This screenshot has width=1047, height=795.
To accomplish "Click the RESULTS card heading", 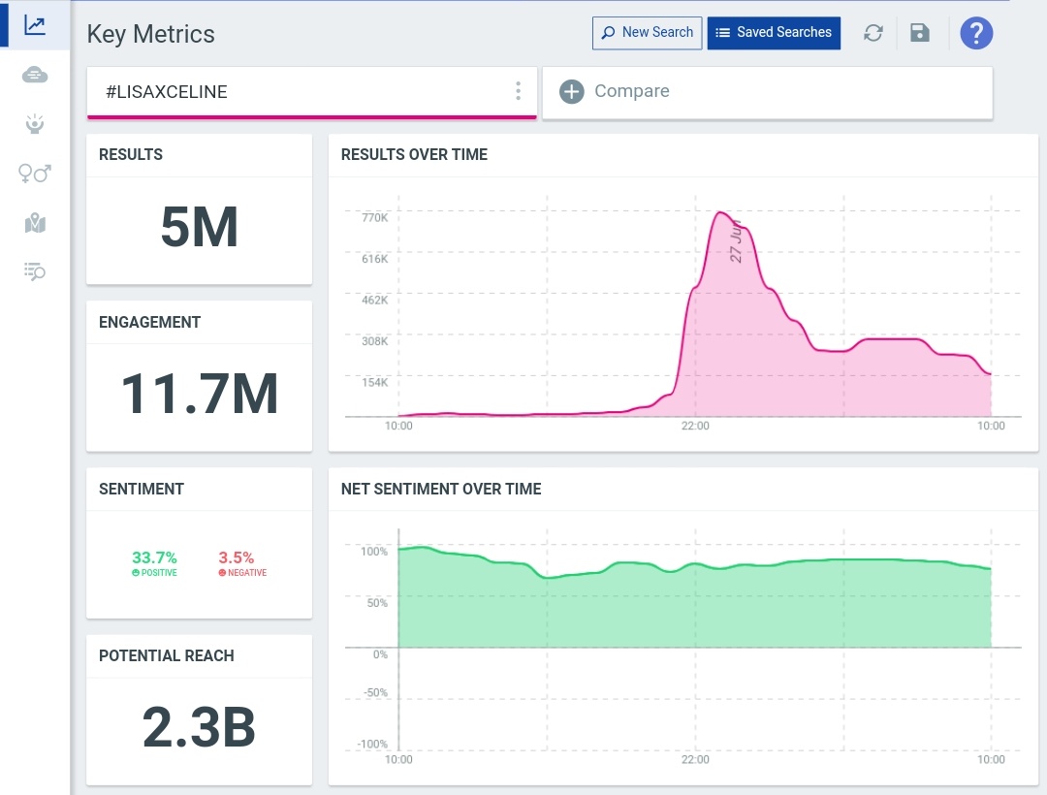I will [131, 155].
